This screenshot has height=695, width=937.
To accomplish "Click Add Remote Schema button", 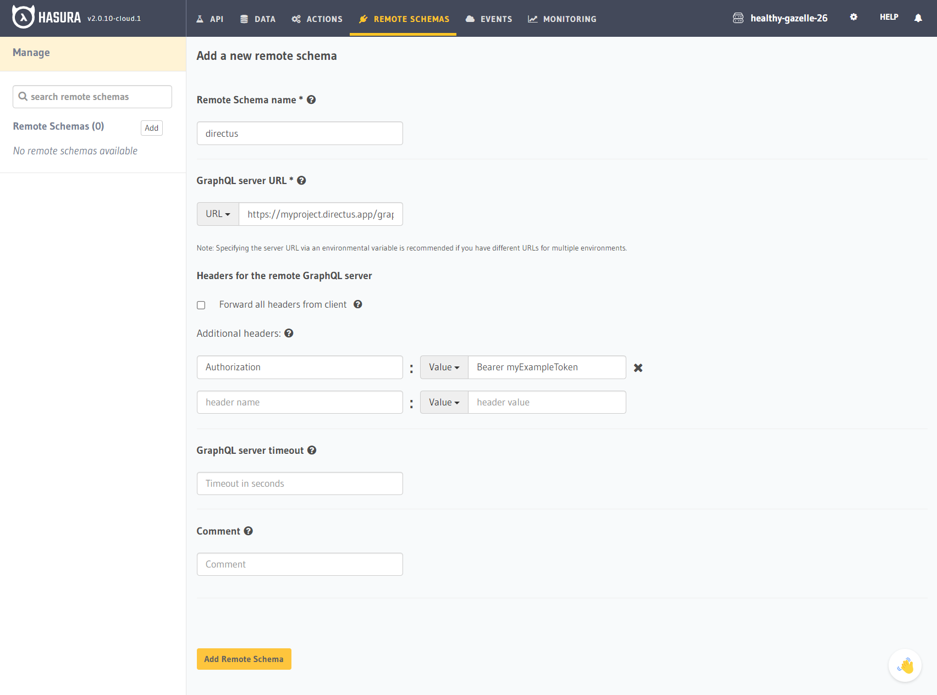I will pyautogui.click(x=244, y=659).
